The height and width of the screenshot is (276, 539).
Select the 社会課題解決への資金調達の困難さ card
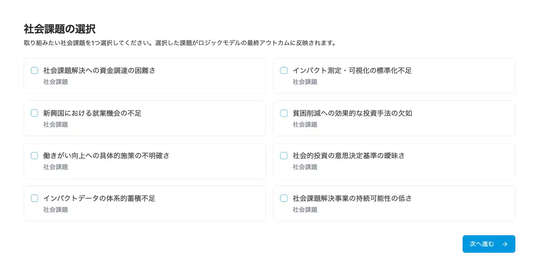click(145, 76)
